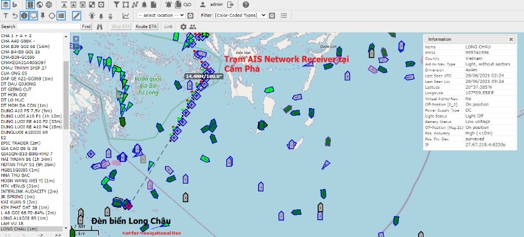
Task: Open the help question mark icon
Action: tap(245, 5)
